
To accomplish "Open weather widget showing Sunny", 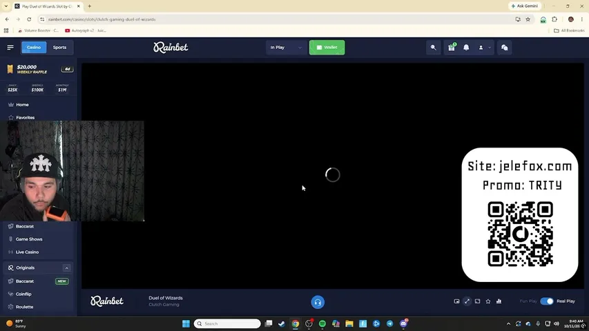I will pyautogui.click(x=17, y=323).
